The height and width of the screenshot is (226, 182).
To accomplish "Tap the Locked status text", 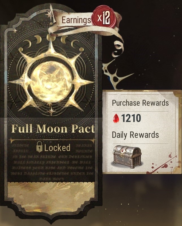I will click(x=57, y=147).
